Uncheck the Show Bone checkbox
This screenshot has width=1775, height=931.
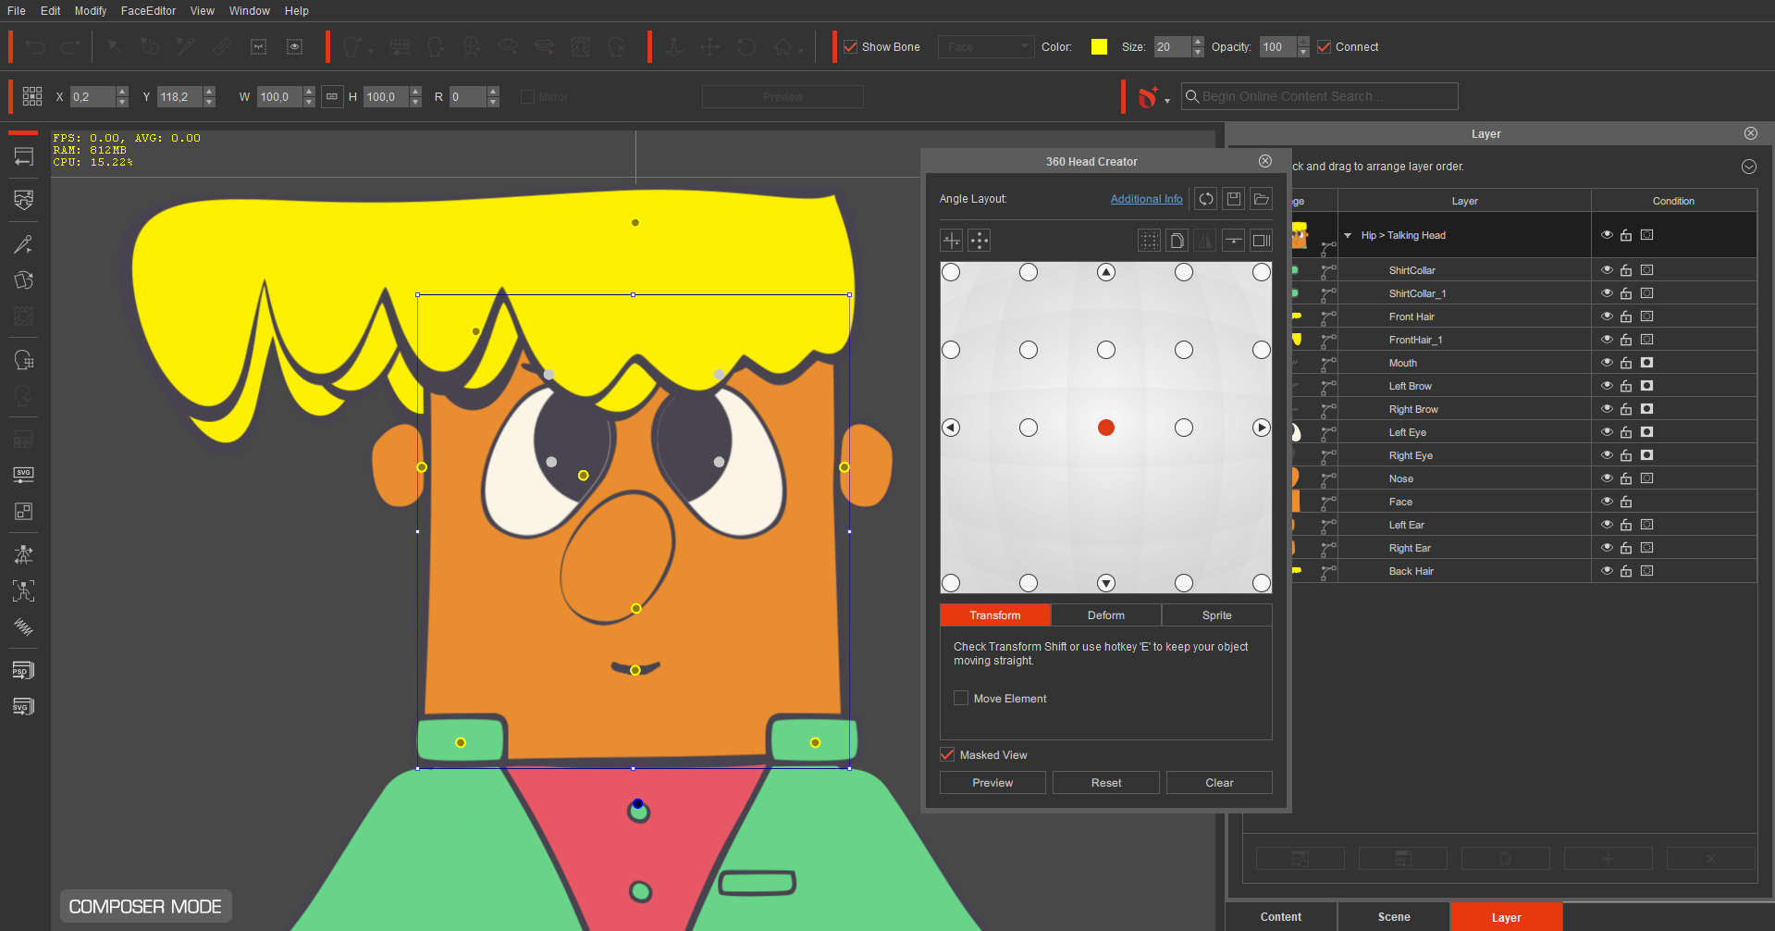coord(851,47)
